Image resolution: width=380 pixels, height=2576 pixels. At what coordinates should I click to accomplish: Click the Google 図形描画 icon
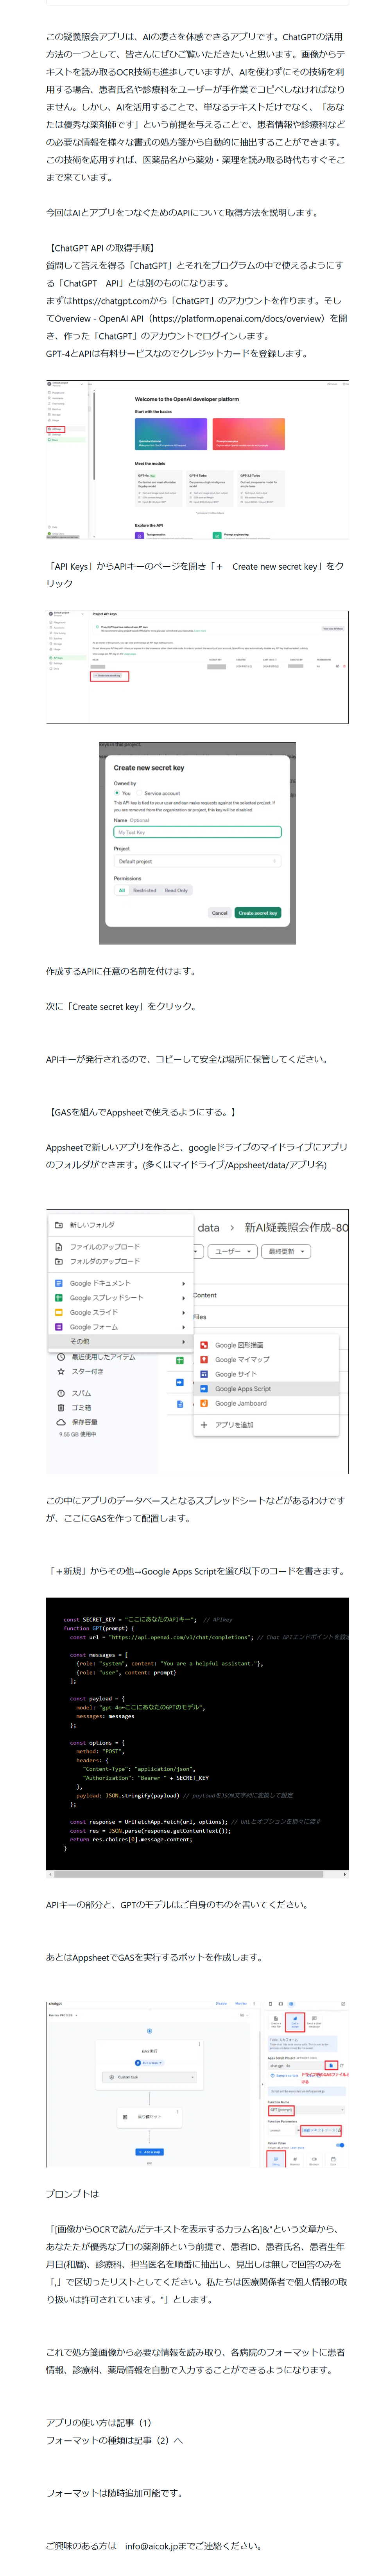coord(204,1345)
